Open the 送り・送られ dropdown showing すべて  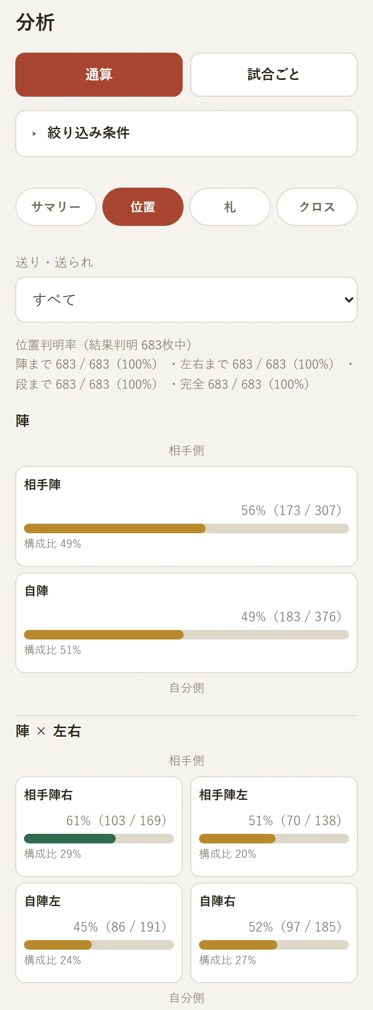186,300
